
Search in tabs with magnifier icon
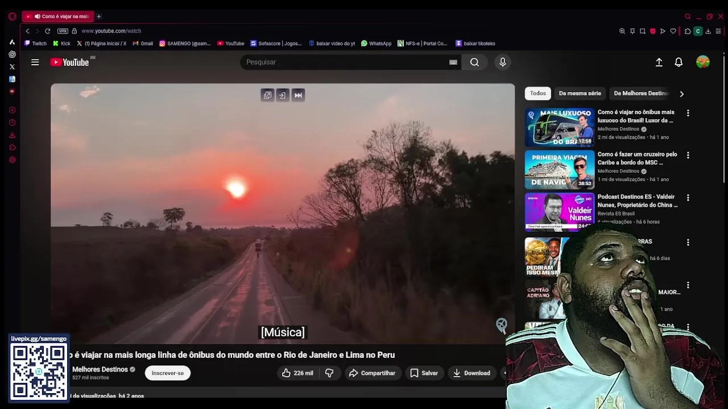pos(688,16)
